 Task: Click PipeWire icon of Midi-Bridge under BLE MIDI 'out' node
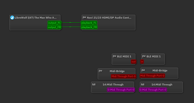100,71
